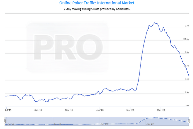Click the May '20 x-axis label
This screenshot has height=129, width=193.
[161, 110]
